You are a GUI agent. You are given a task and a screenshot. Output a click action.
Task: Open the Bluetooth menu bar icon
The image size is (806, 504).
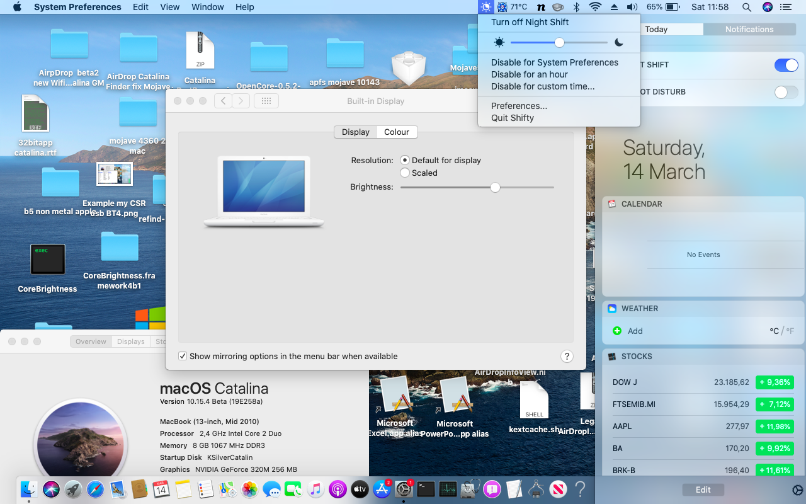[x=576, y=7]
